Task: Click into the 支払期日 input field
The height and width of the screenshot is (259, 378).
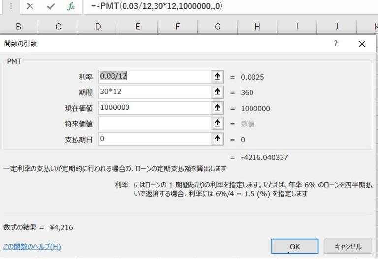Action: (155, 139)
